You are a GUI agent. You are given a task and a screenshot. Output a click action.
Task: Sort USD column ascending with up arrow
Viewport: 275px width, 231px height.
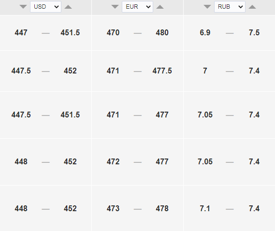68,7
